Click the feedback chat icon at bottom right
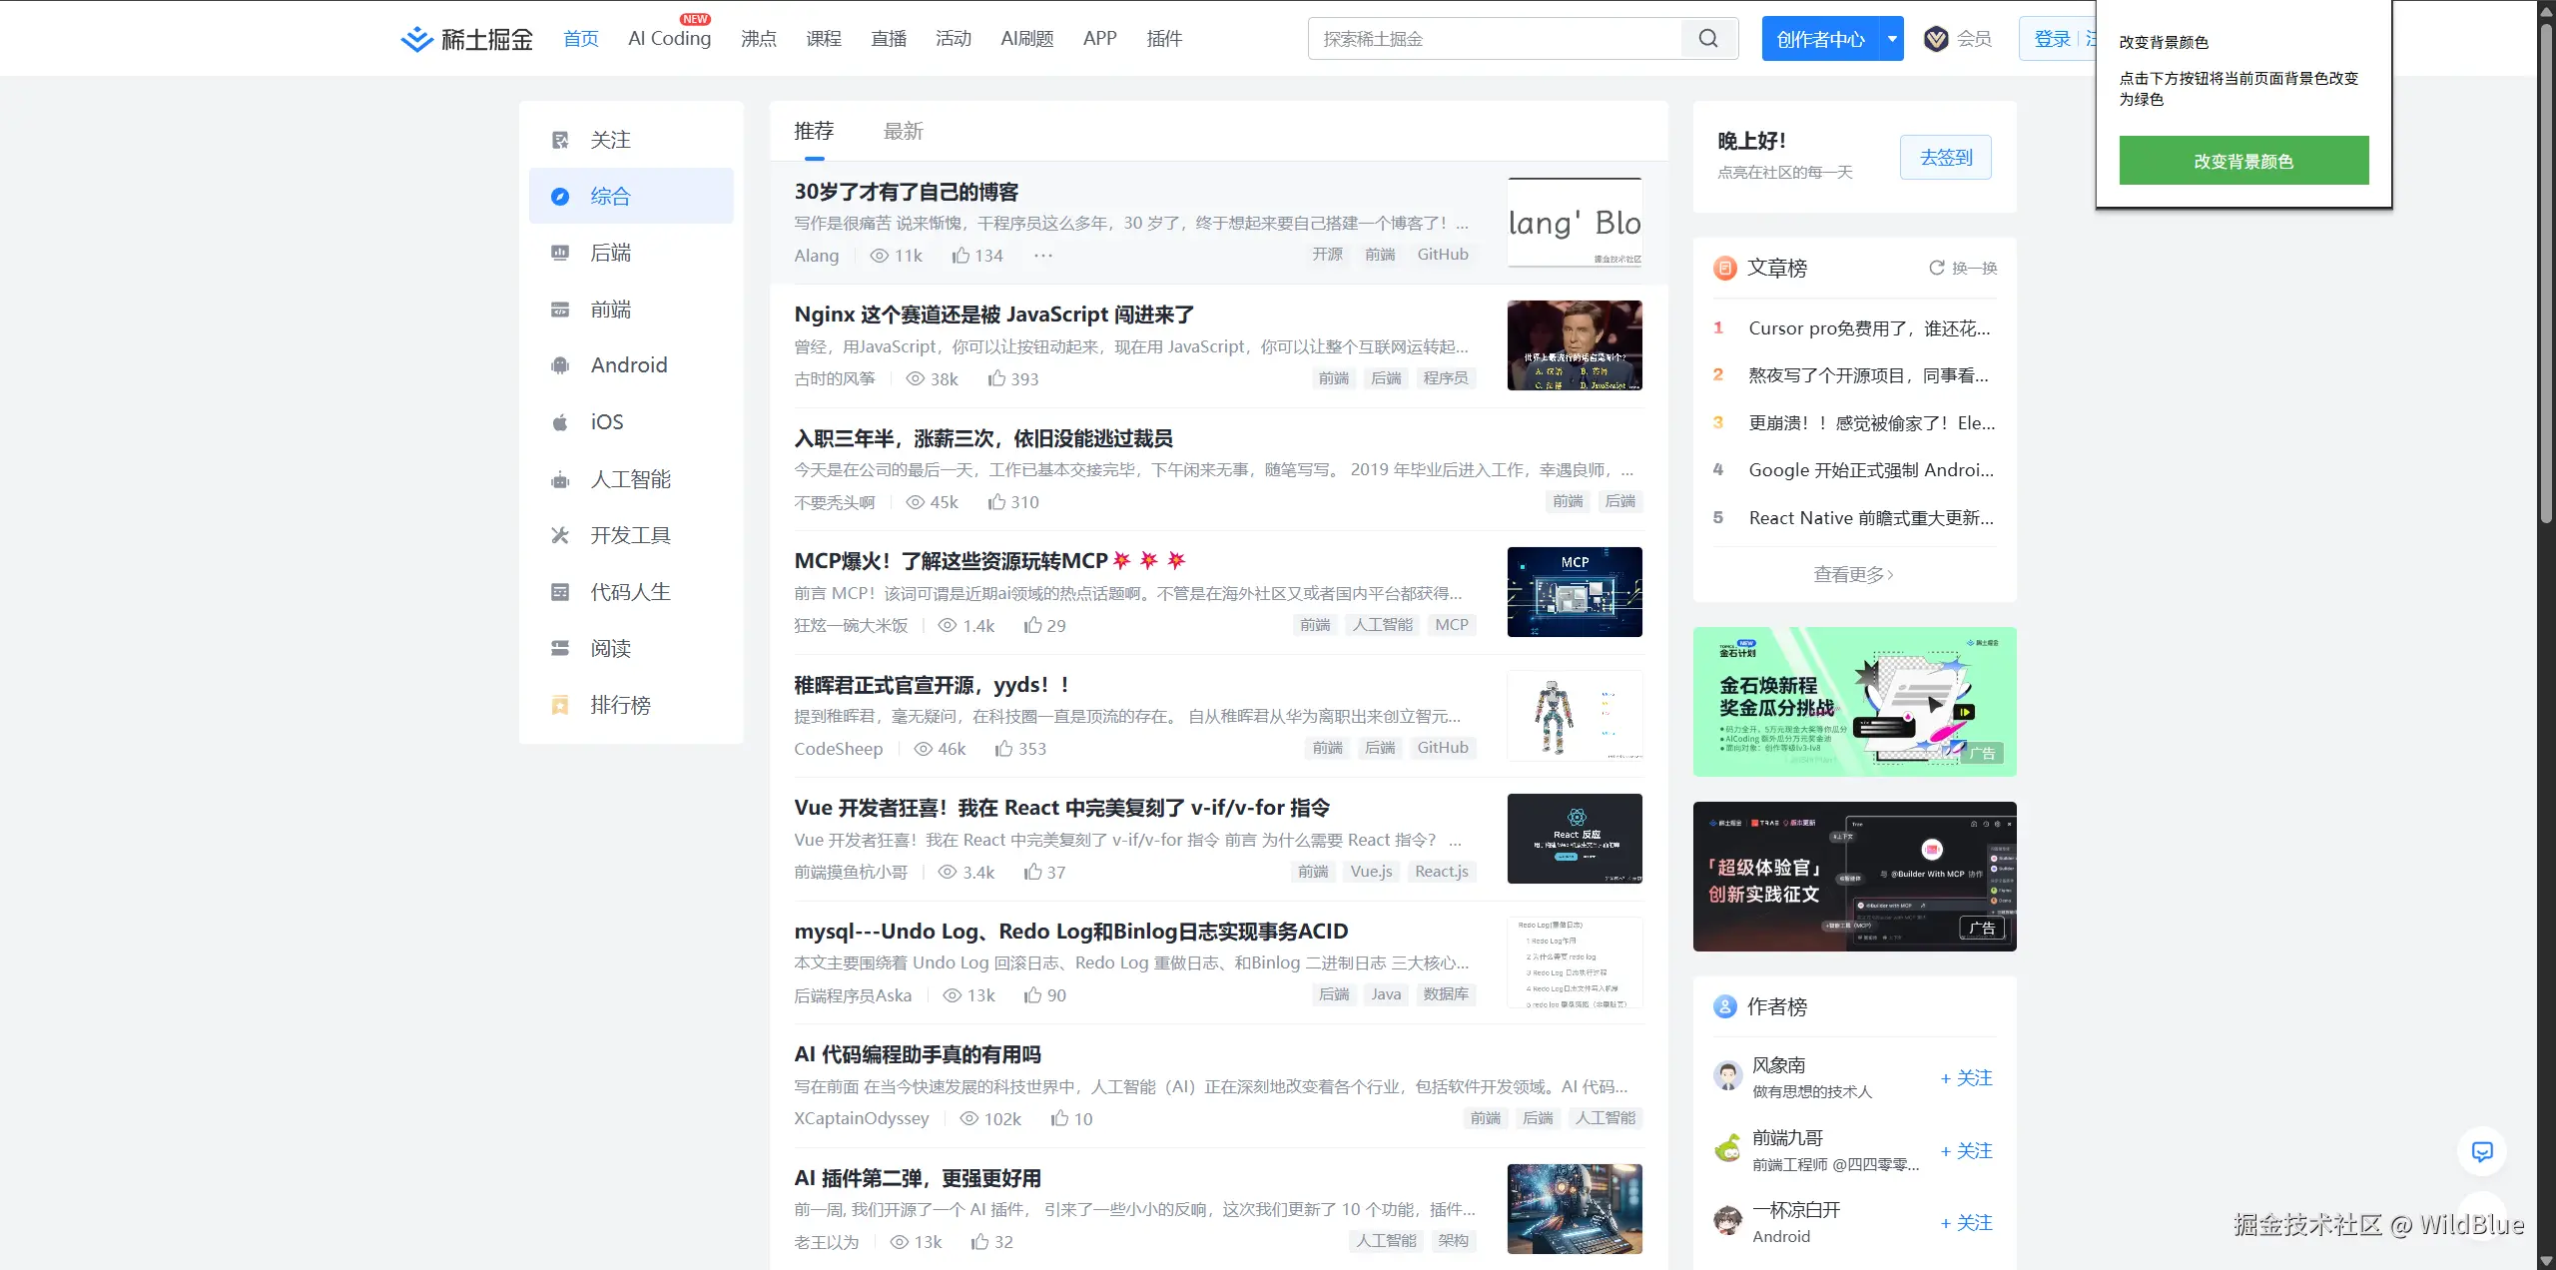The height and width of the screenshot is (1270, 2556). pos(2481,1151)
